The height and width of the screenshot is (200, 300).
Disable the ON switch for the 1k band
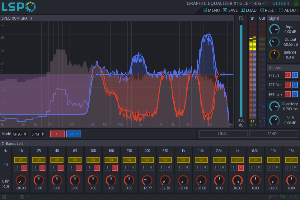[183, 160]
